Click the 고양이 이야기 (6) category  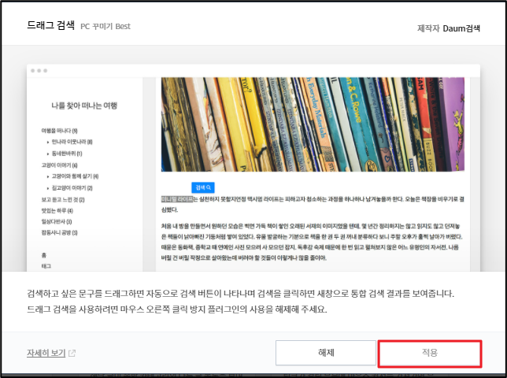(59, 165)
